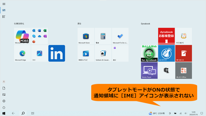Launch the Microsoft 365 Copilot tile

[x=22, y=36]
